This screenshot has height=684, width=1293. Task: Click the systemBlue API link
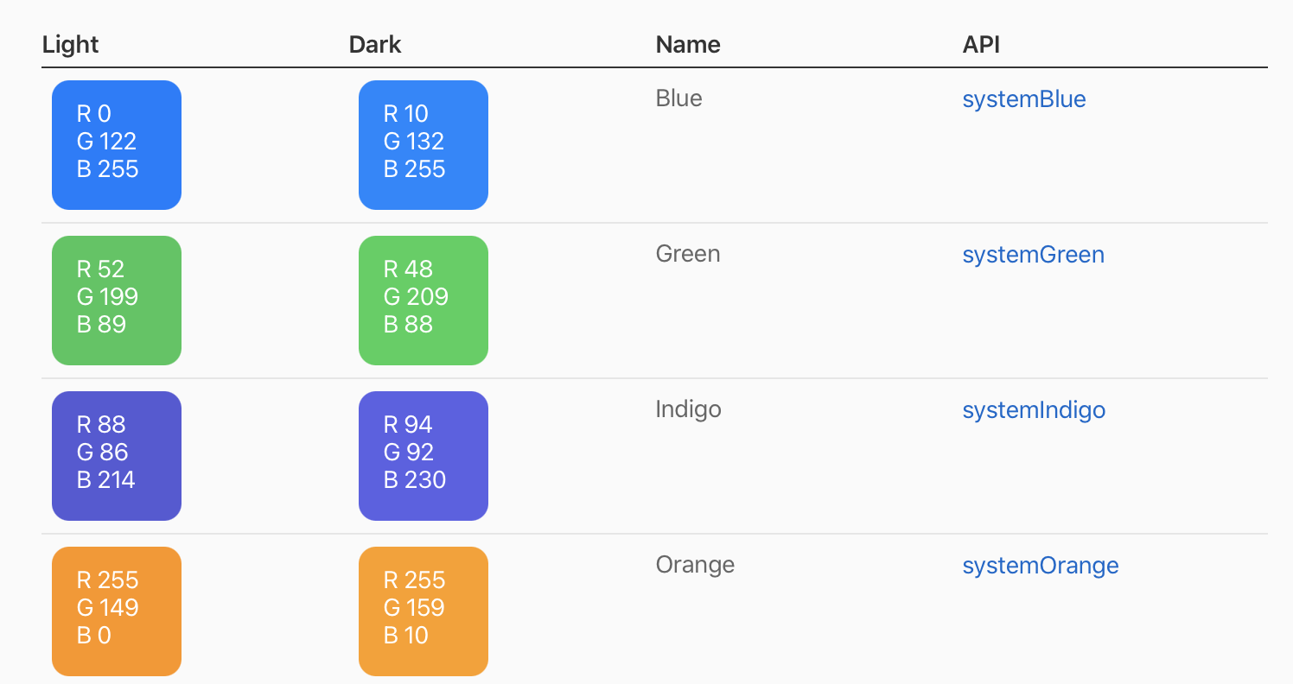[1023, 98]
